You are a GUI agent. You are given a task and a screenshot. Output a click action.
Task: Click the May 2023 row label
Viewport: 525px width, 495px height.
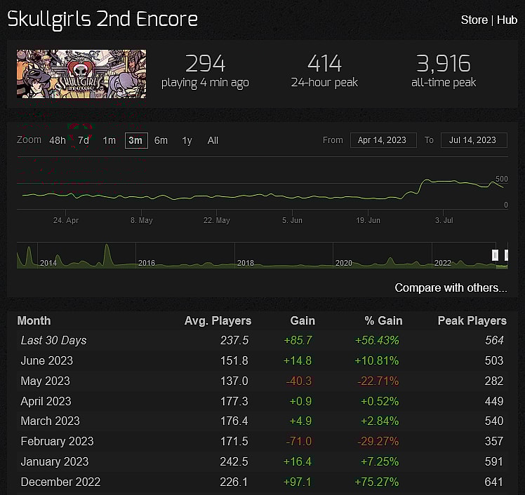45,381
